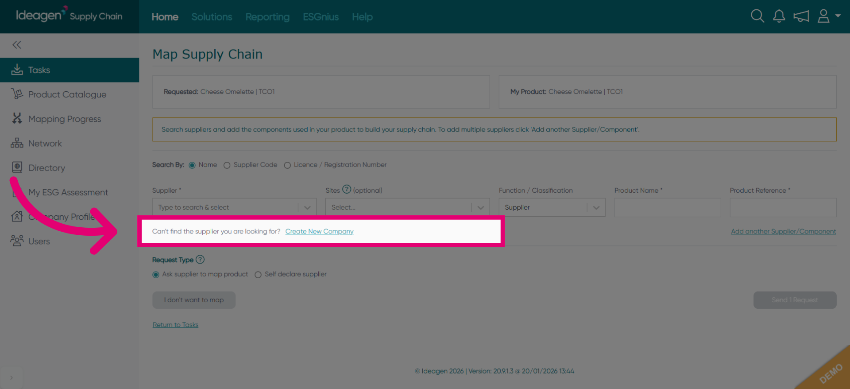Go to the Home menu
The height and width of the screenshot is (389, 850).
(x=165, y=17)
